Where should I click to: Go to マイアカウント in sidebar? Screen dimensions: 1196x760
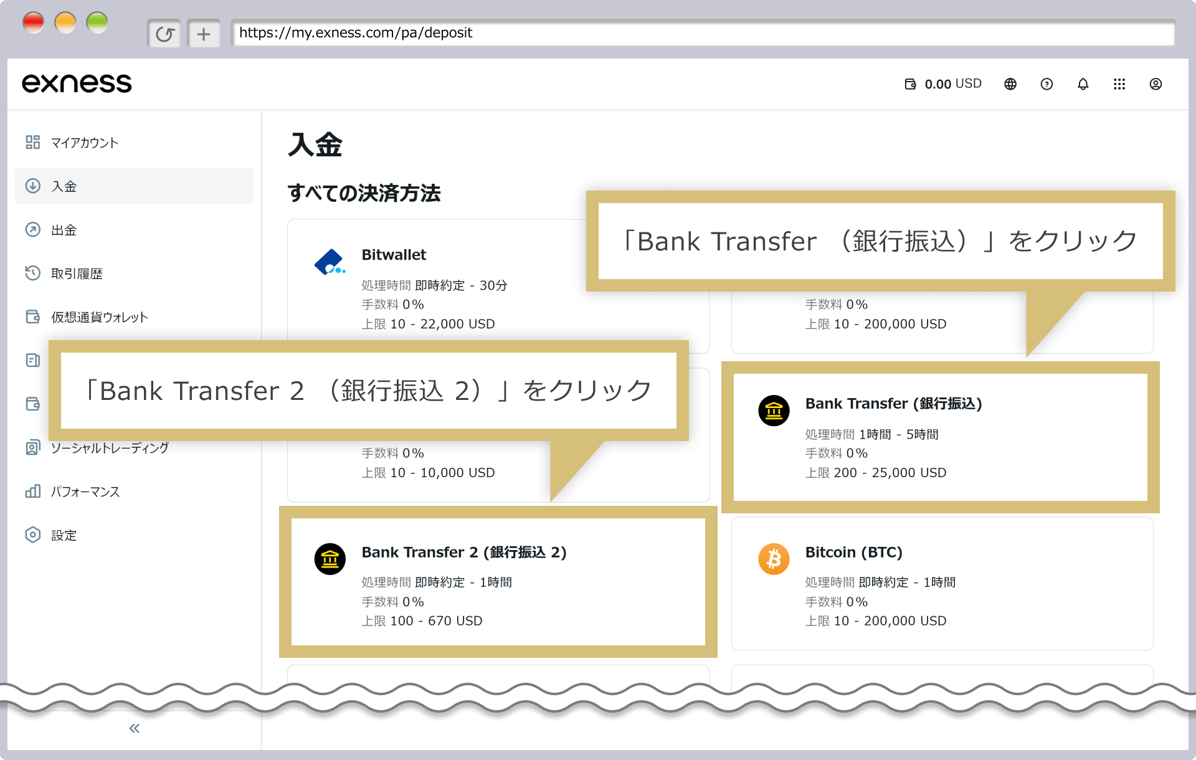pyautogui.click(x=134, y=143)
